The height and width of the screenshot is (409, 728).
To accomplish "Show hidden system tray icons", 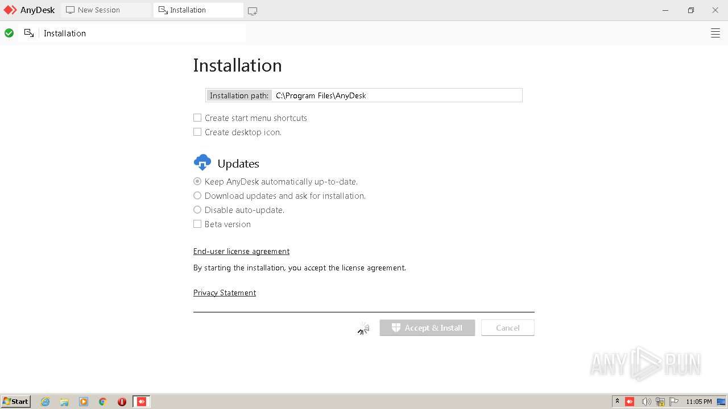I will click(x=617, y=402).
